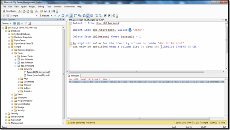Viewport: 230px width, 130px height.
Task: Click '0 rows' in the status bar
Action: coord(222,123)
